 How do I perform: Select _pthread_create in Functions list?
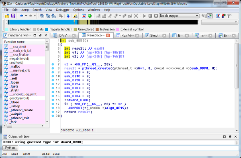coord(21,110)
